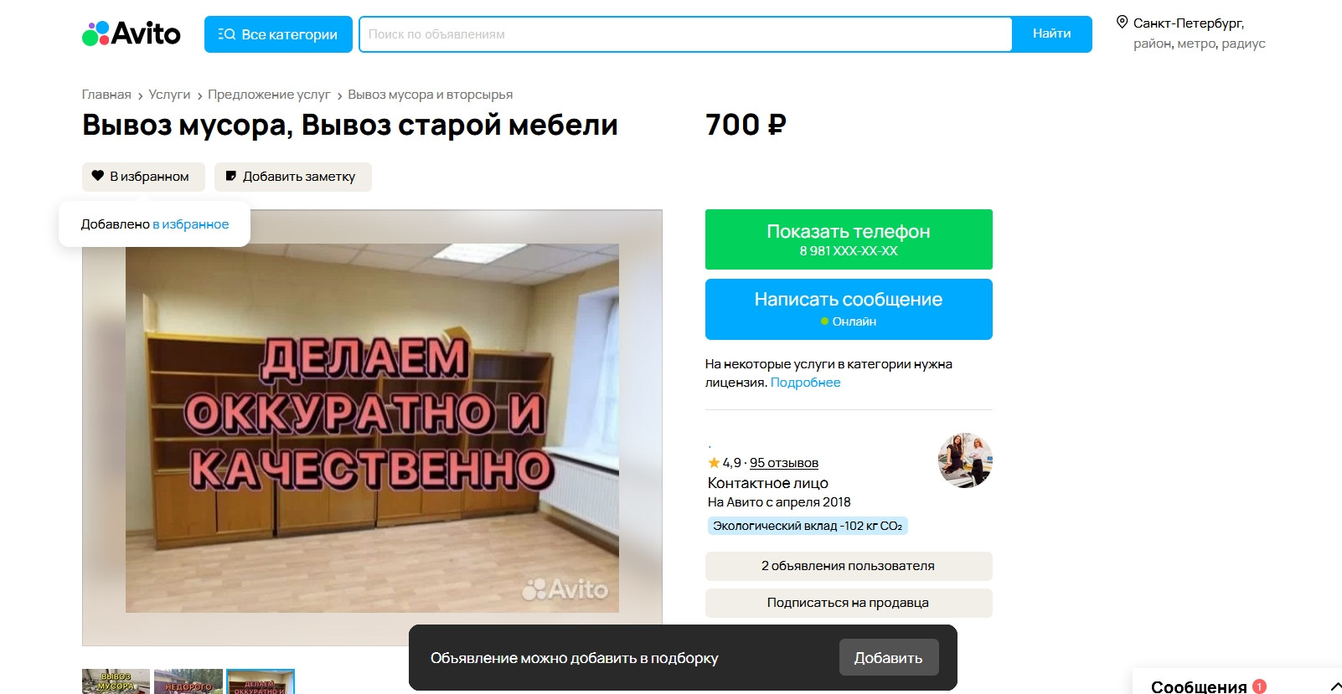The image size is (1342, 694).
Task: Open Все категории dropdown
Action: point(278,34)
